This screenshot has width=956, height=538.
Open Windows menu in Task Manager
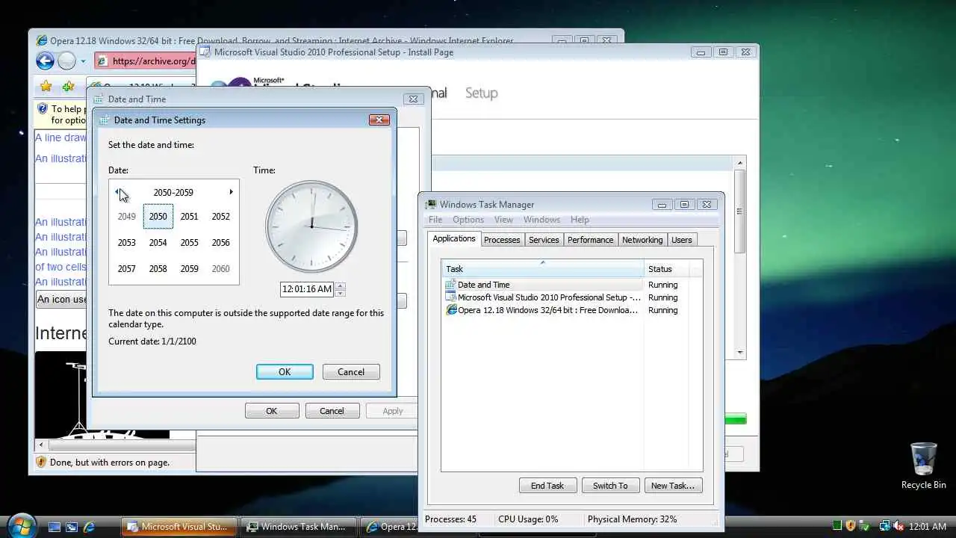[541, 220]
